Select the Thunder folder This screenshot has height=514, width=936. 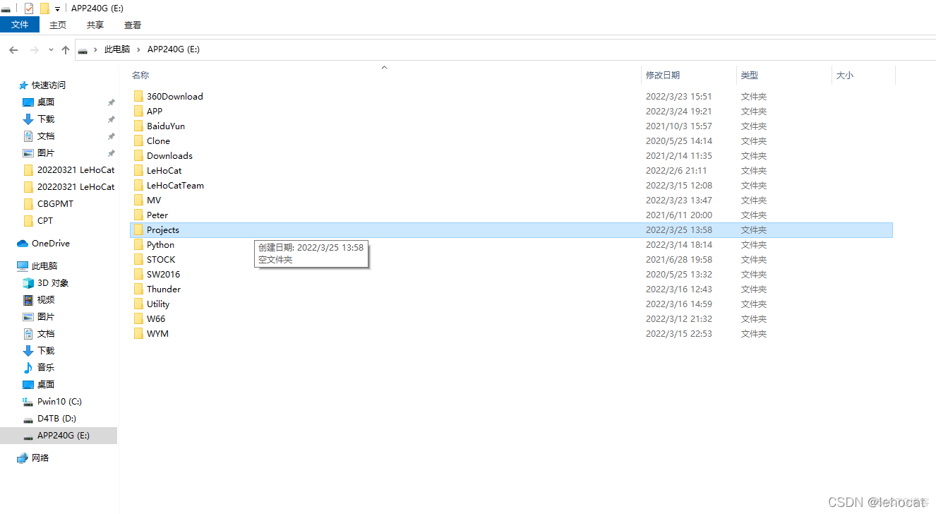tap(164, 289)
